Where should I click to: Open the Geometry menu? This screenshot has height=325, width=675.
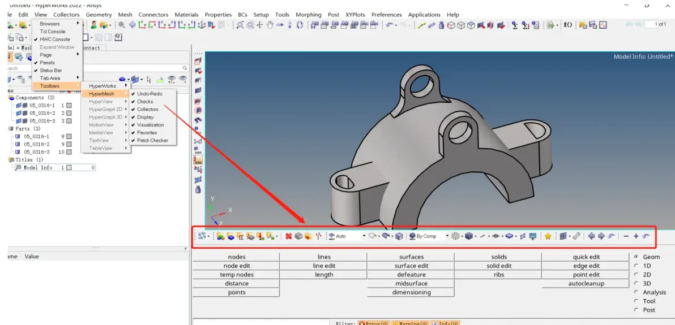pyautogui.click(x=99, y=15)
